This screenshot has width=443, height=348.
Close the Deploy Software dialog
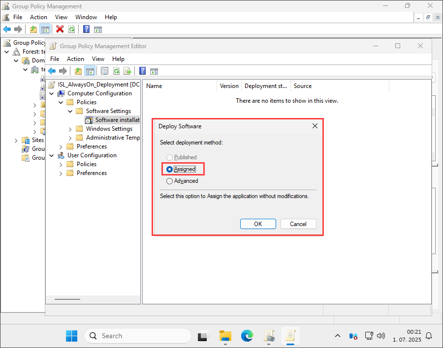click(x=315, y=126)
